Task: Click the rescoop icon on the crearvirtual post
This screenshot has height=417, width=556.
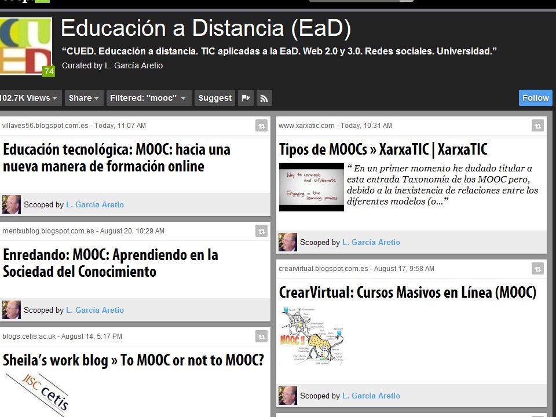Action: point(537,269)
